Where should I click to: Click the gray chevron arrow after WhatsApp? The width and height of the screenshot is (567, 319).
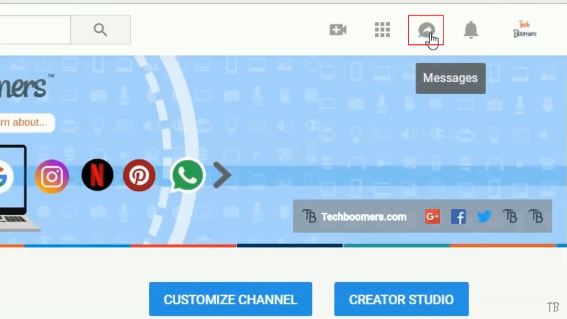tap(222, 175)
